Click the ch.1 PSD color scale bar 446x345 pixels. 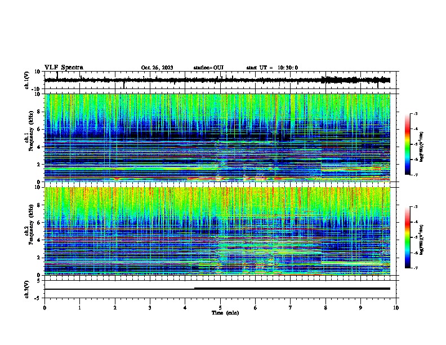407,144
